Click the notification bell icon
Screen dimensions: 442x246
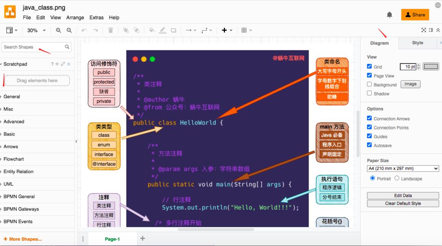pyautogui.click(x=389, y=14)
